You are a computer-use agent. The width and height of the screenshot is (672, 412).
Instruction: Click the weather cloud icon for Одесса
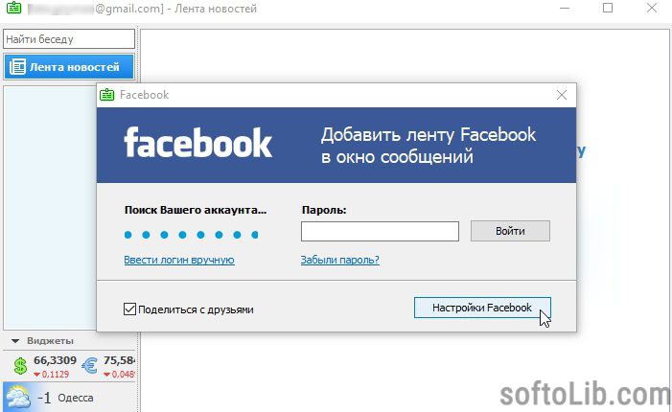(x=17, y=398)
